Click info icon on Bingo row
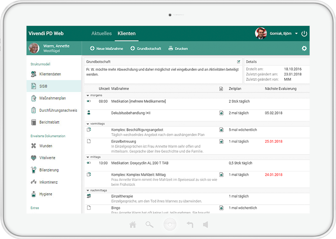This screenshot has height=239, width=336. point(222,208)
